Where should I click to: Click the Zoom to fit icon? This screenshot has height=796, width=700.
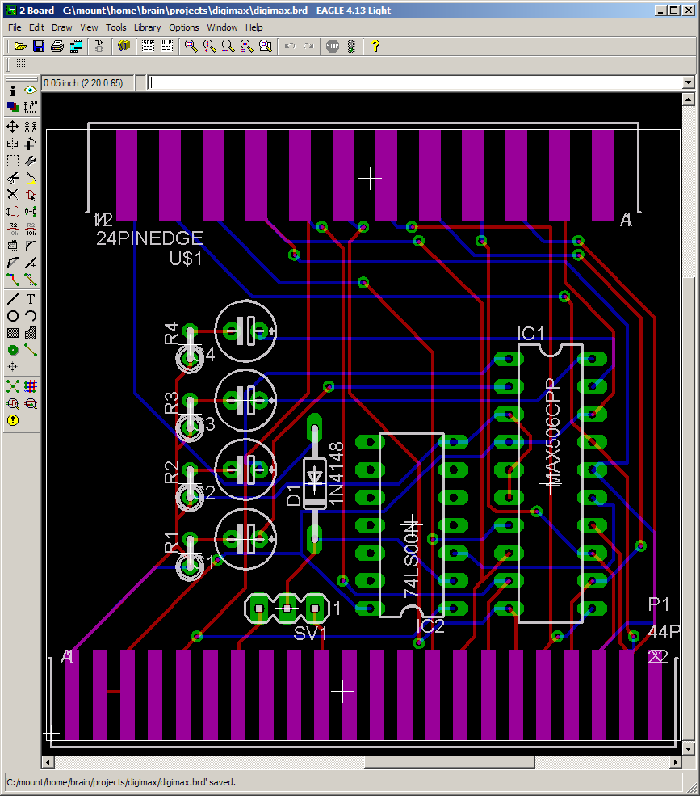coord(191,46)
